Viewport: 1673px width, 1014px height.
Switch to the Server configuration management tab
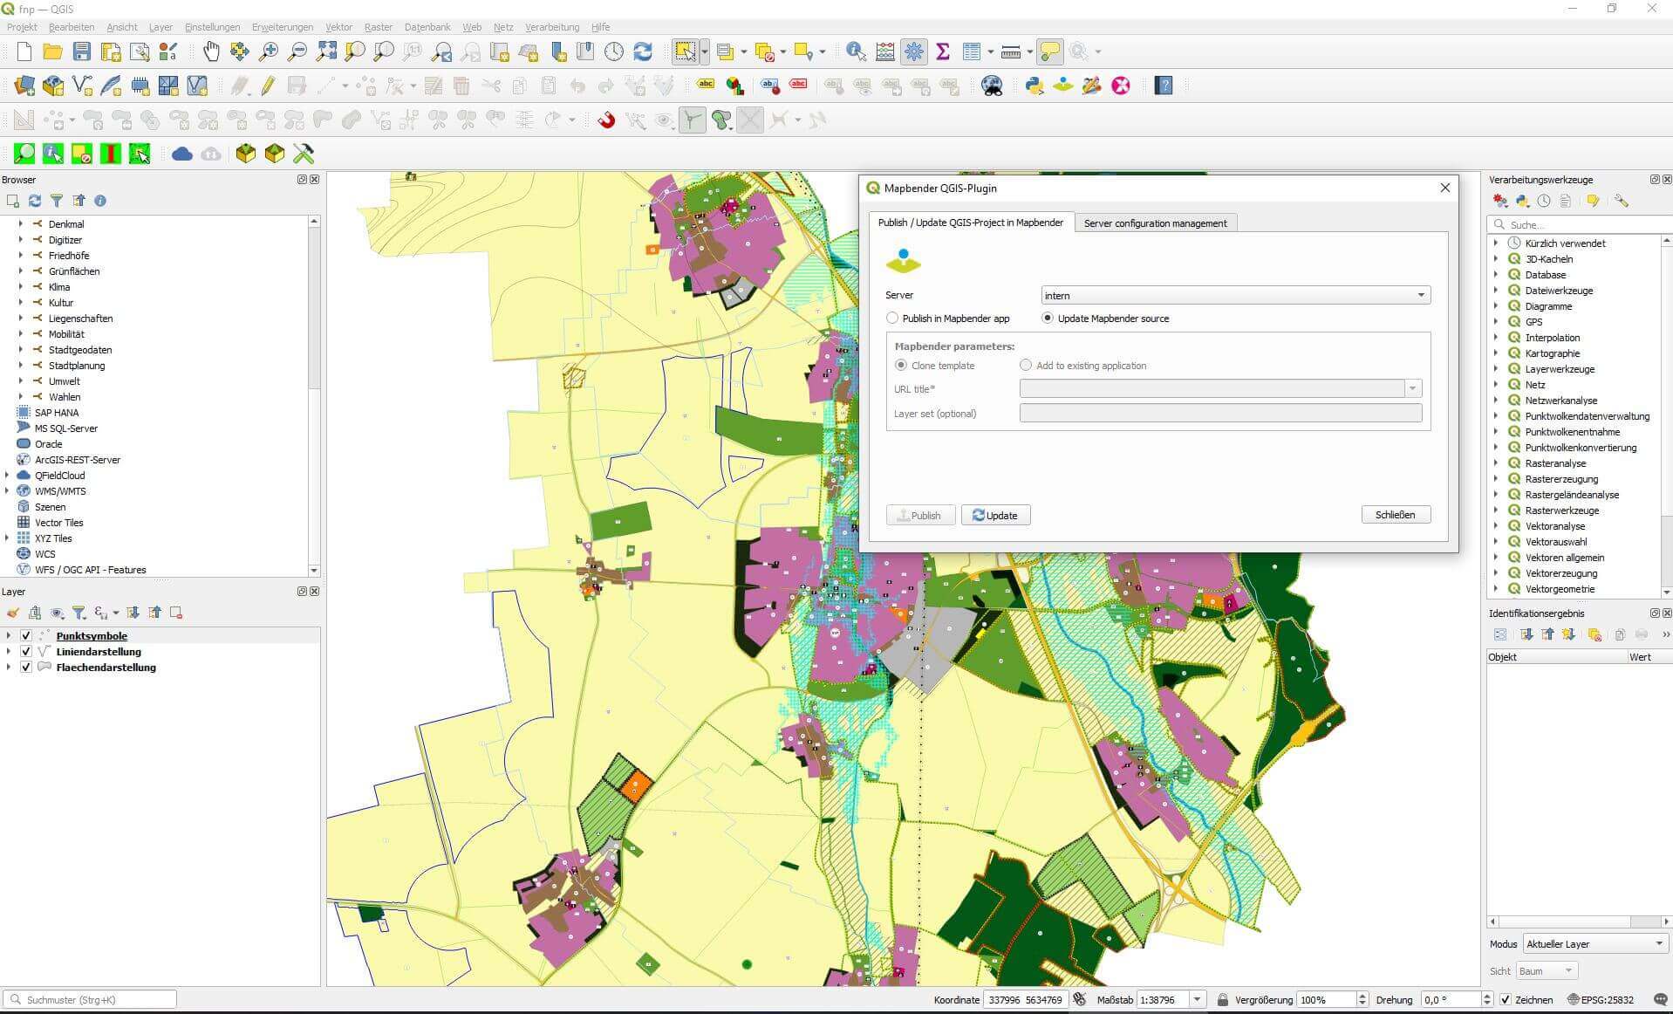tap(1155, 223)
